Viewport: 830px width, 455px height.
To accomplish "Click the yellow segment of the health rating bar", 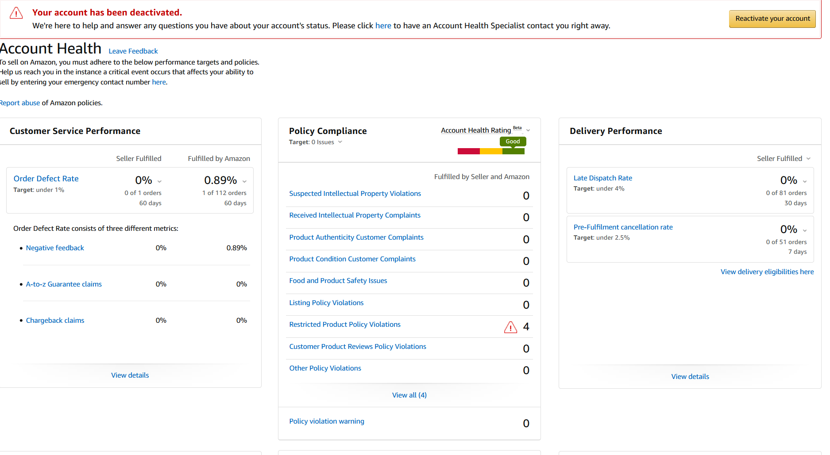I will [x=491, y=152].
